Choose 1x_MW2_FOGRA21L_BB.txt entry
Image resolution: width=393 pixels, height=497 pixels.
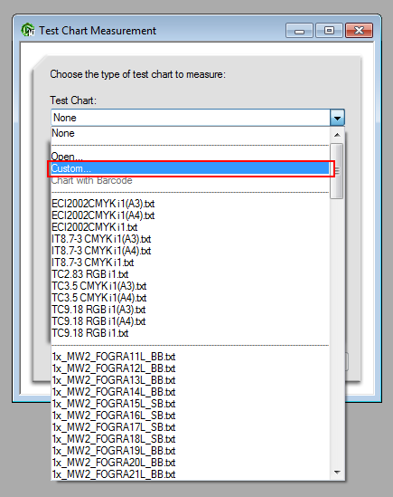point(190,474)
